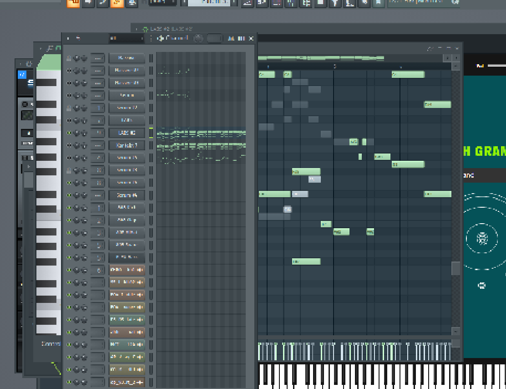
Task: Click the on-screen piano keyboard beneath piano roll
Action: click(x=382, y=376)
